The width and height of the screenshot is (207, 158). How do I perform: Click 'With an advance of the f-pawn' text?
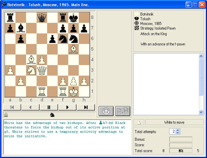click(x=163, y=44)
